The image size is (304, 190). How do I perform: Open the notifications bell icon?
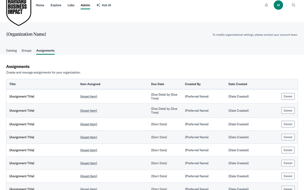click(x=266, y=5)
